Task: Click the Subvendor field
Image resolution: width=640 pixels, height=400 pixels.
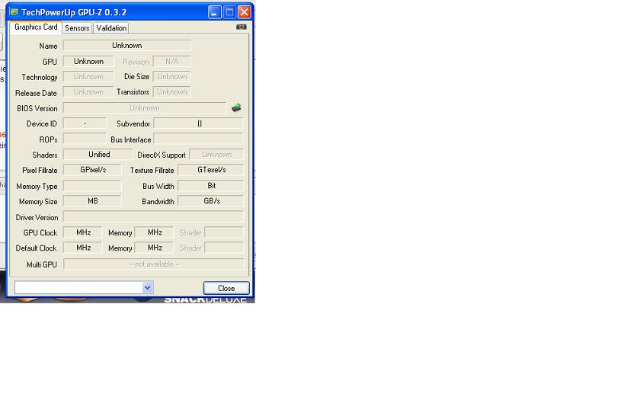Action: [x=198, y=123]
